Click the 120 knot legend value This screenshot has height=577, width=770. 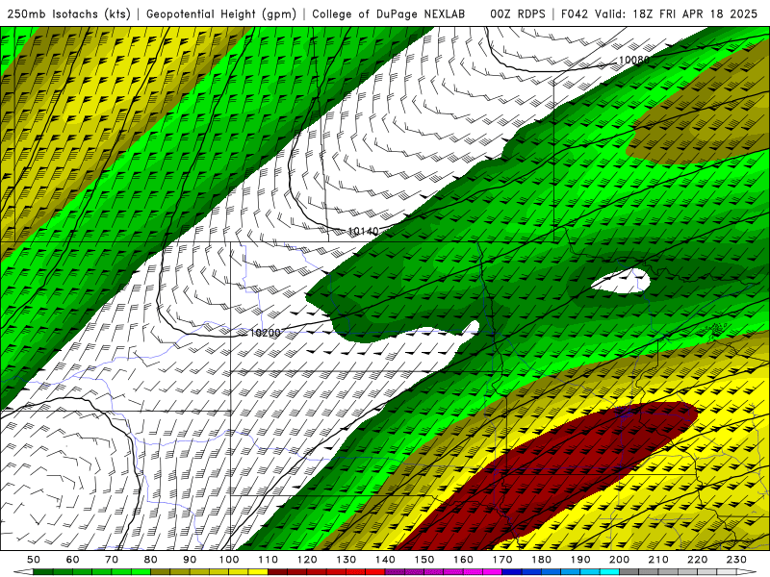coord(307,560)
